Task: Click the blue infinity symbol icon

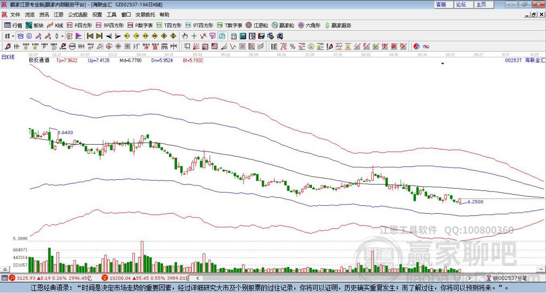Action: click(x=425, y=46)
